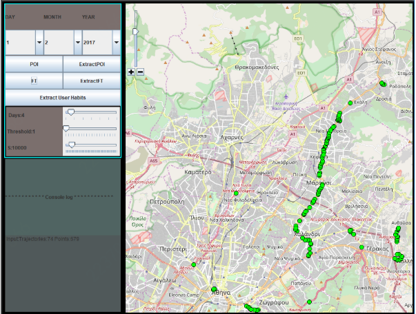Zoom in with the map plus button
Viewport: 416px width, 314px height.
[131, 72]
